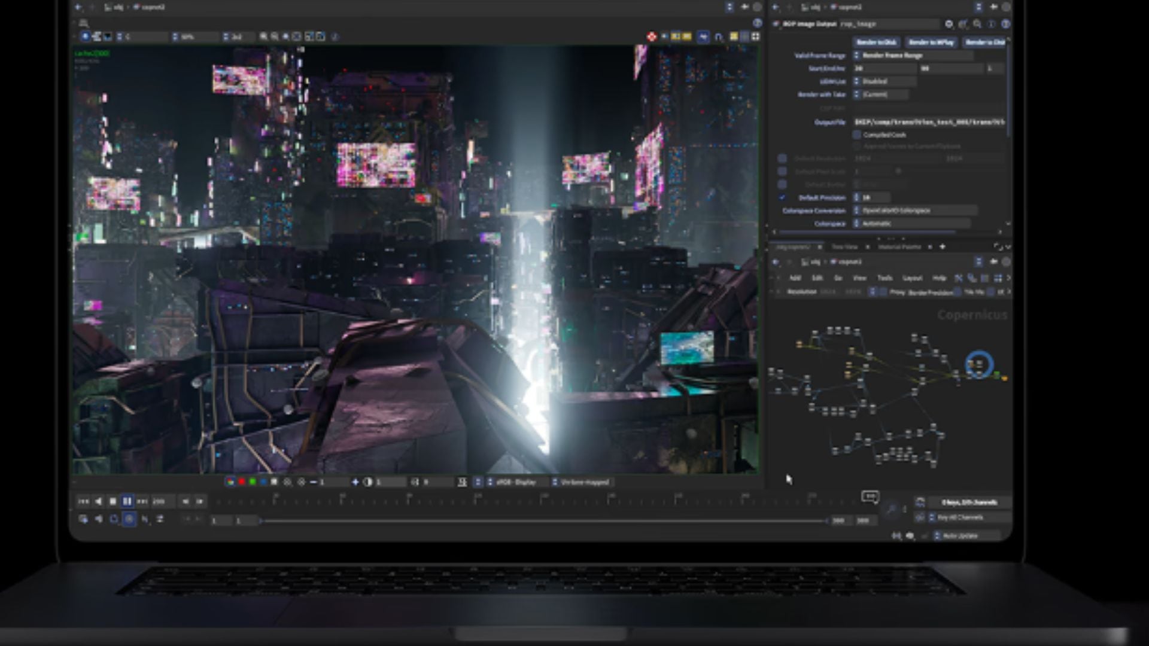1149x646 pixels.
Task: Pin the parameter pane
Action: tap(993, 7)
